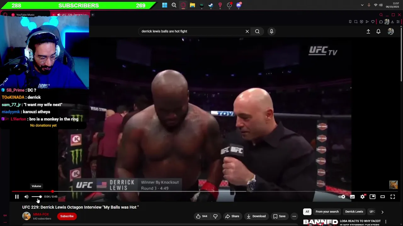
Task: Subscribe to MMA-FOX channel
Action: pyautogui.click(x=67, y=216)
